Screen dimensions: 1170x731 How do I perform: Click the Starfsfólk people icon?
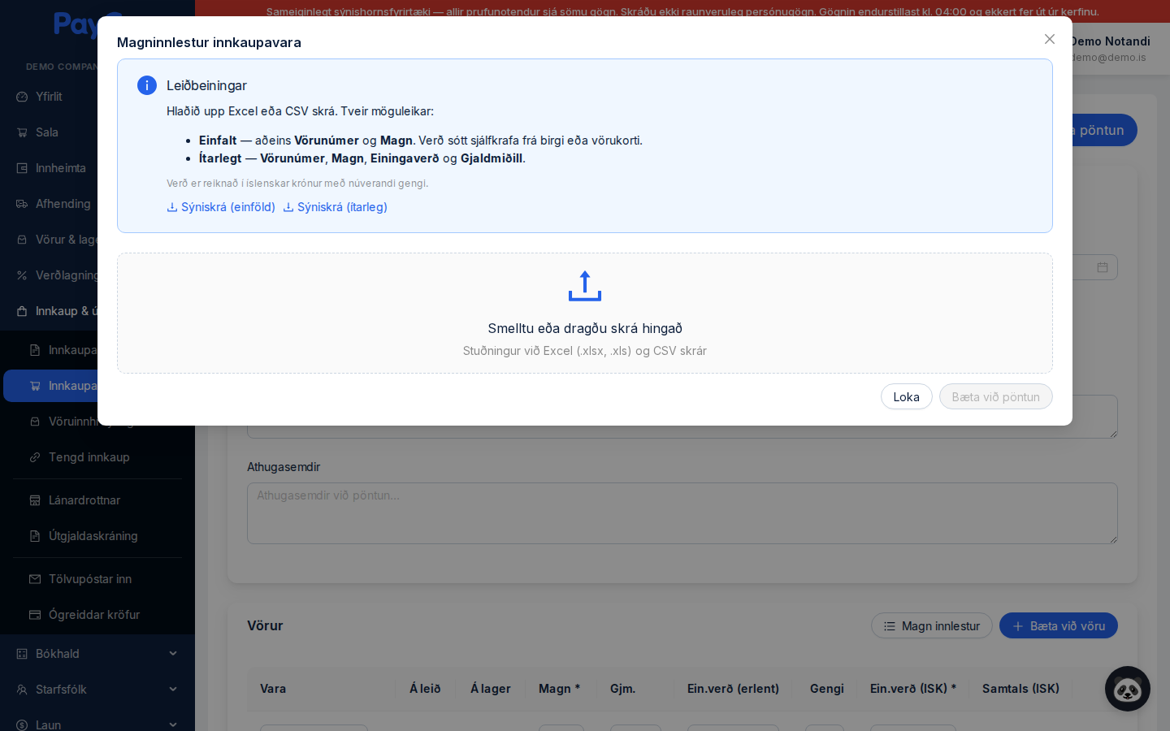[22, 690]
